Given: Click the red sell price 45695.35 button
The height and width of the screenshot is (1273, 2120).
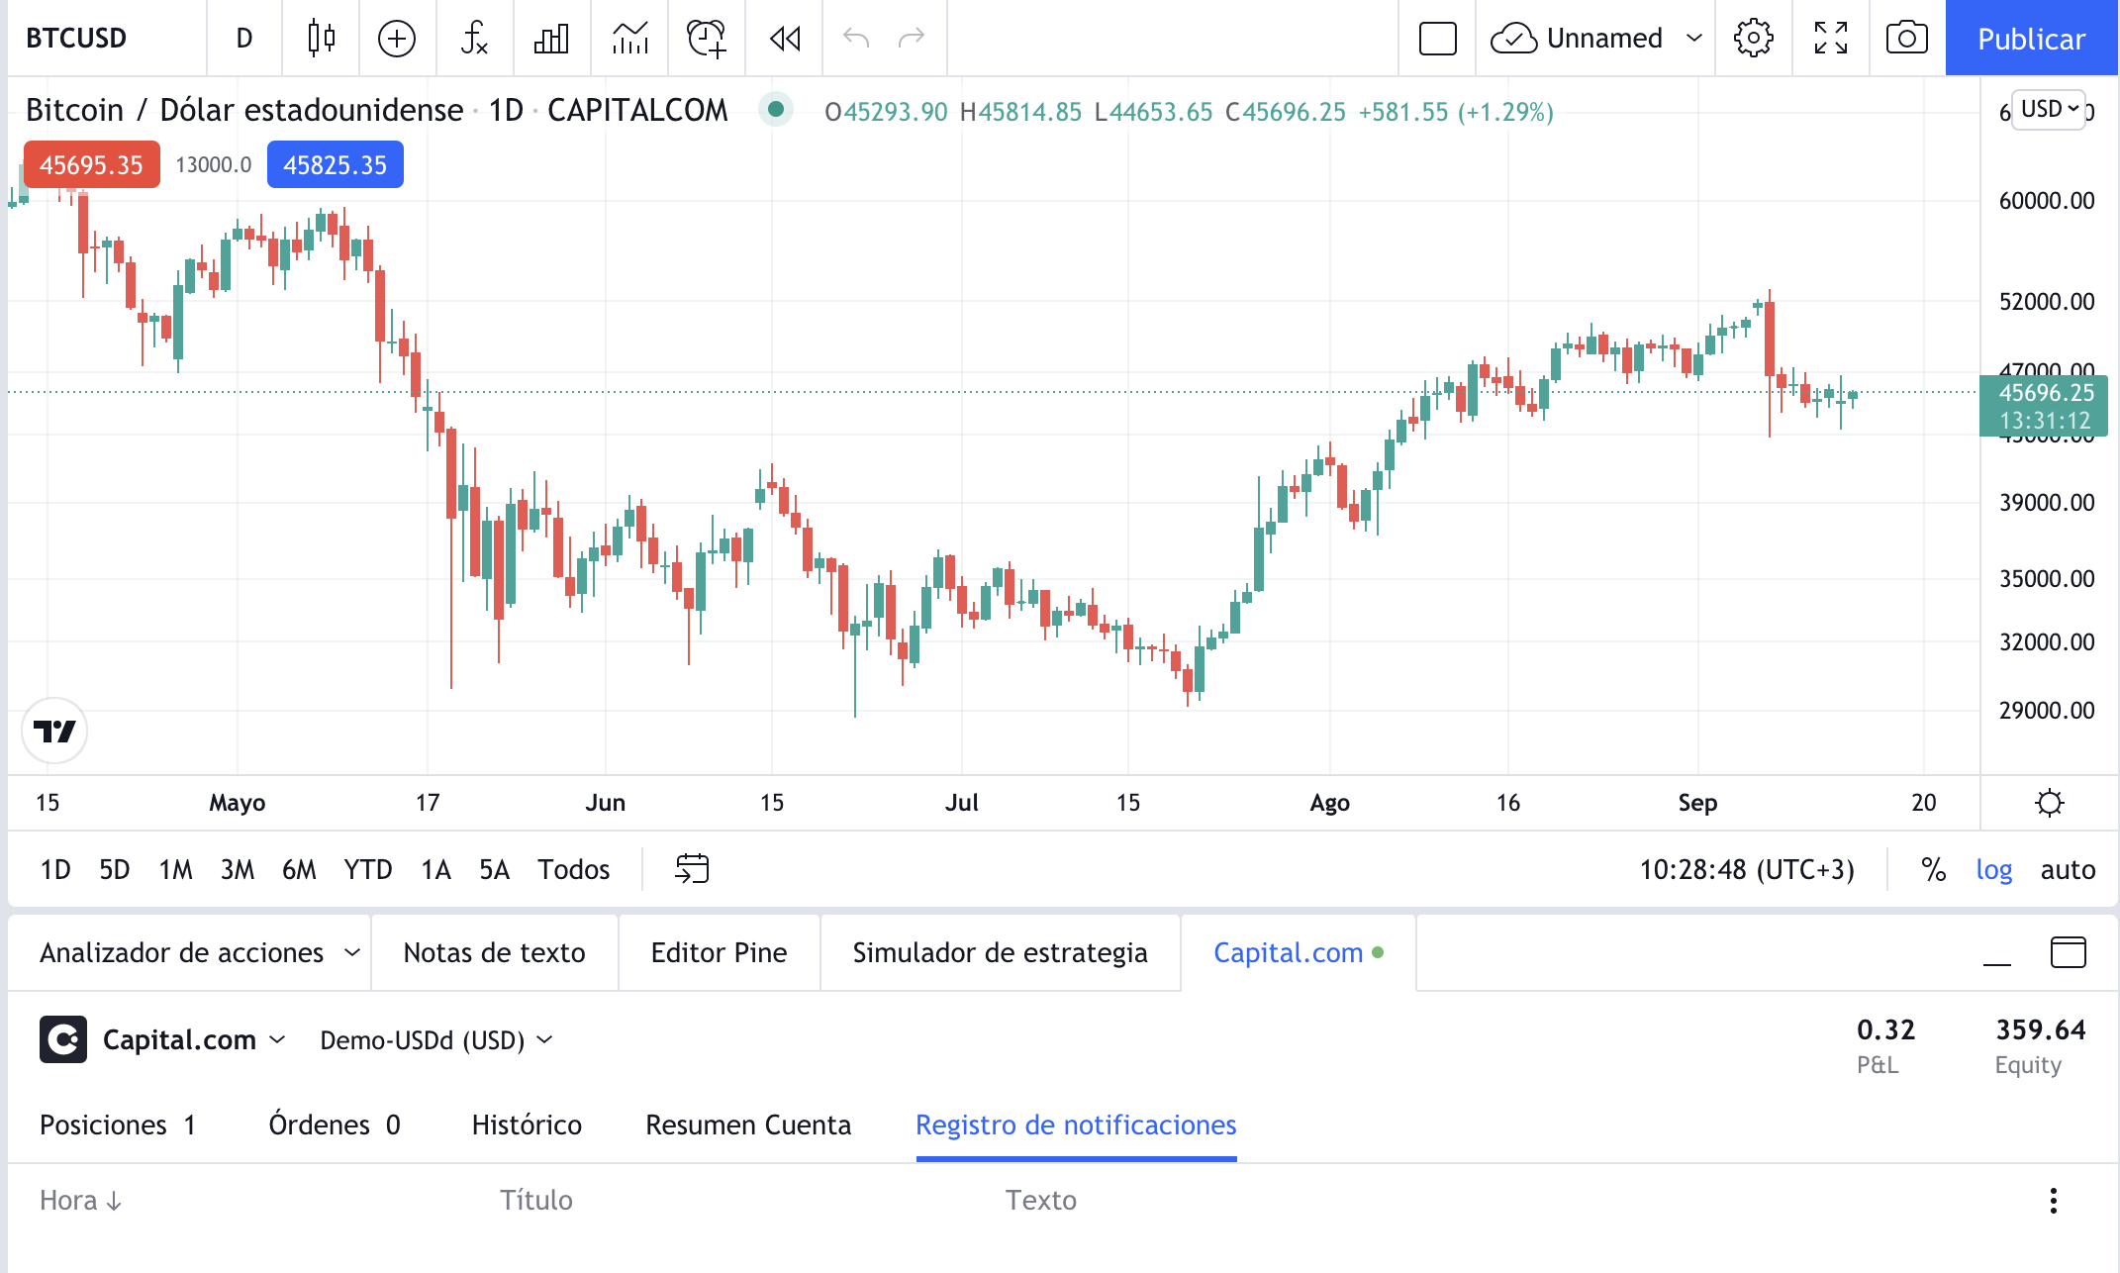Looking at the screenshot, I should [x=91, y=164].
